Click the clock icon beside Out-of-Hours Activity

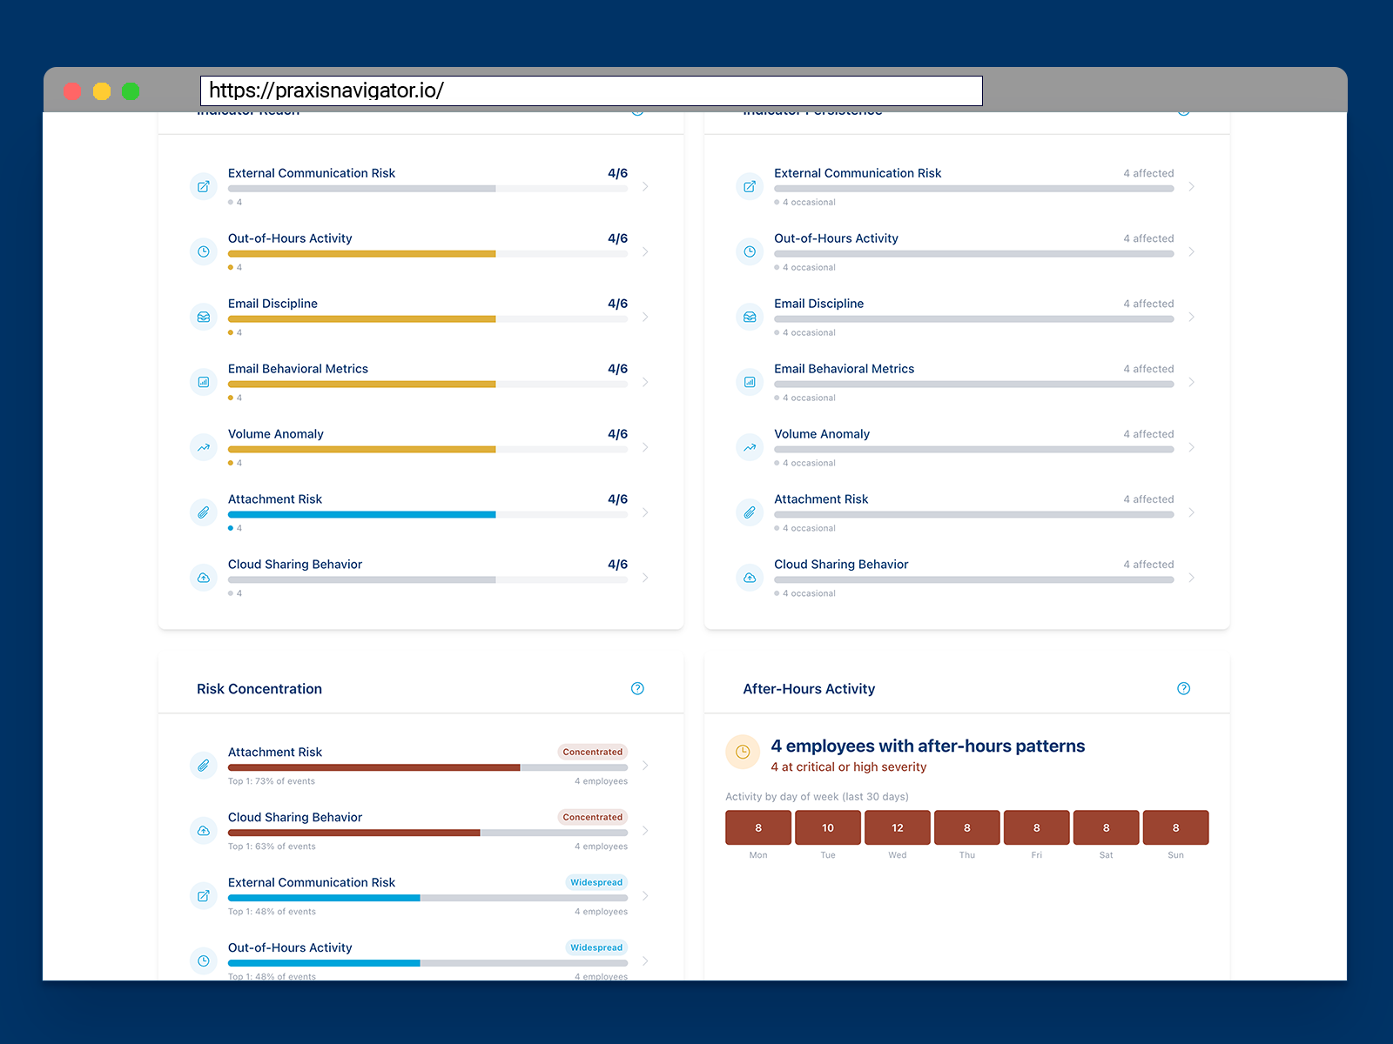[204, 251]
